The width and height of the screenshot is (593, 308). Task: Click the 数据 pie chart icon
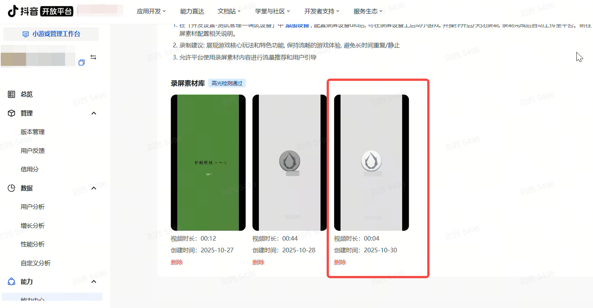[11, 188]
